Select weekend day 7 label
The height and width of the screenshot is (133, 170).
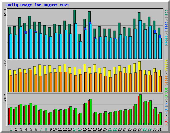[41, 129]
